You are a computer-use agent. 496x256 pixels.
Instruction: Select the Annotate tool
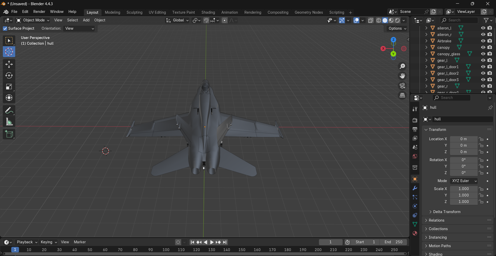pos(9,110)
